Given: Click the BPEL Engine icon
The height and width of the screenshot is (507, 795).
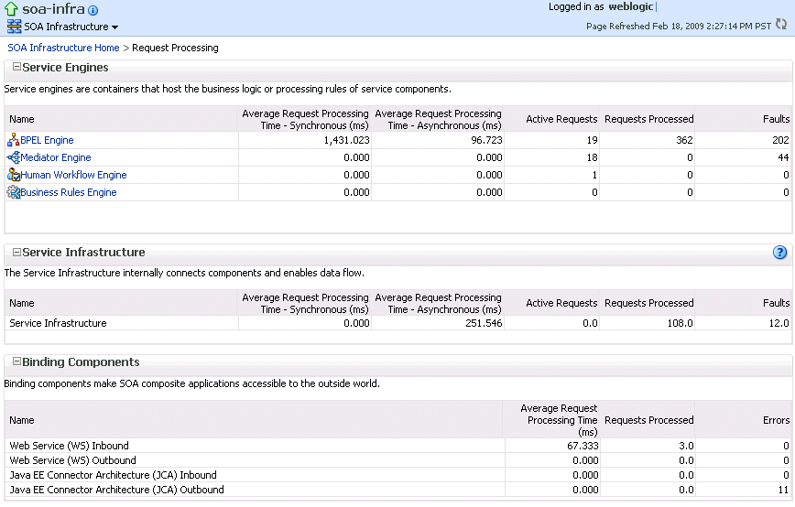Looking at the screenshot, I should [x=13, y=140].
